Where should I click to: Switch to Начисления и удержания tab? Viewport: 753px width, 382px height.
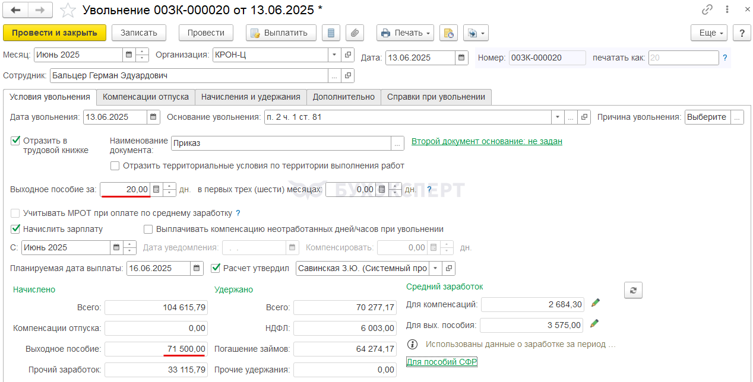coord(251,97)
